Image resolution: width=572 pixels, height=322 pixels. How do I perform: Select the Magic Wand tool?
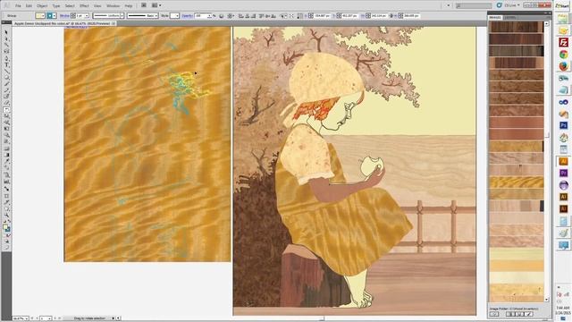(x=6, y=46)
